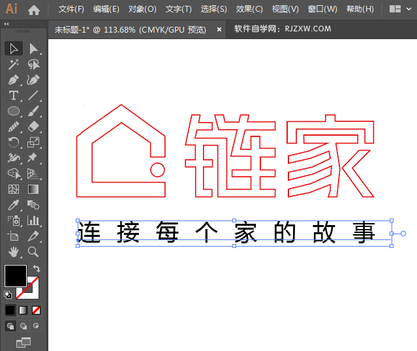Open the 编辑(E) menu
Screen dimensions: 417x351
[106, 9]
